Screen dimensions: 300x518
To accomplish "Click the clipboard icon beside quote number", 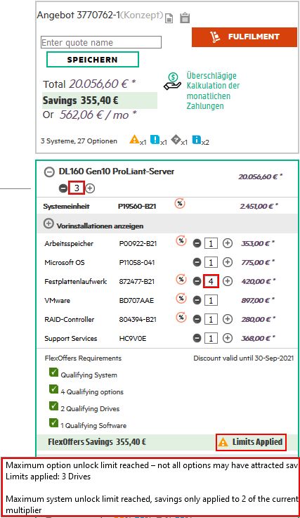I will click(185, 18).
